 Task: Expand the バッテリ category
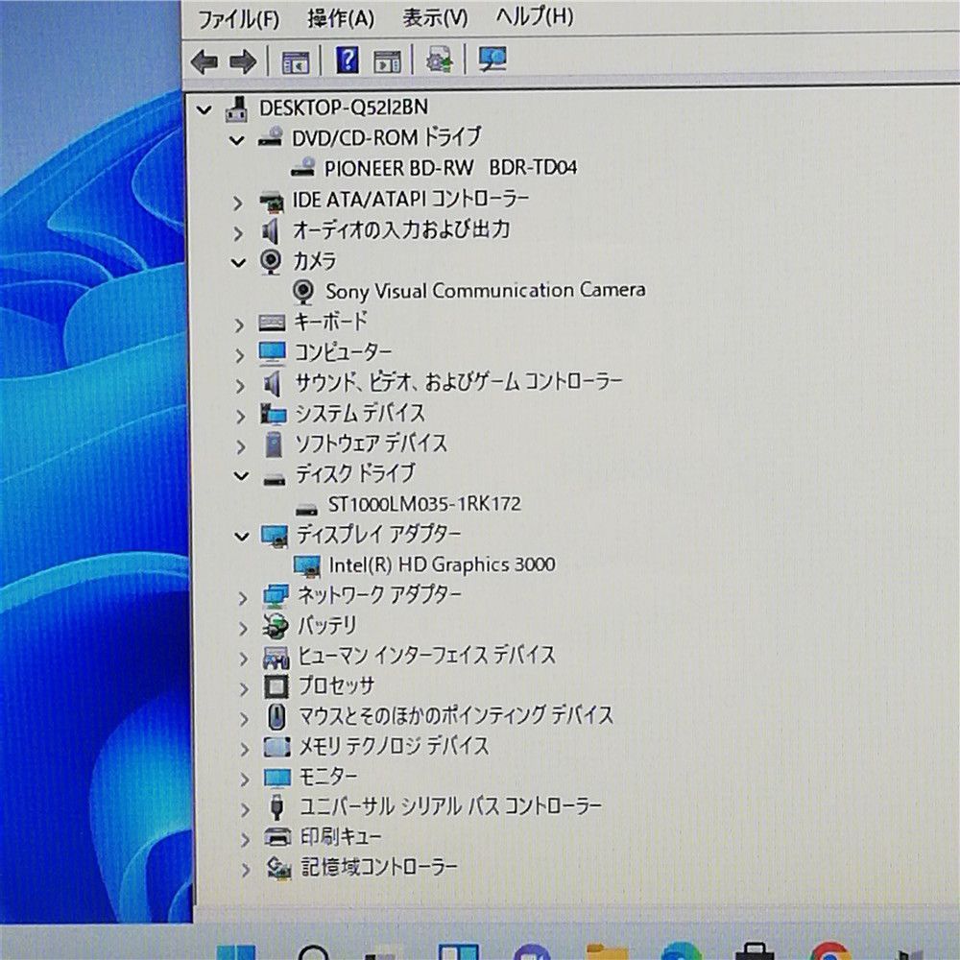click(243, 629)
